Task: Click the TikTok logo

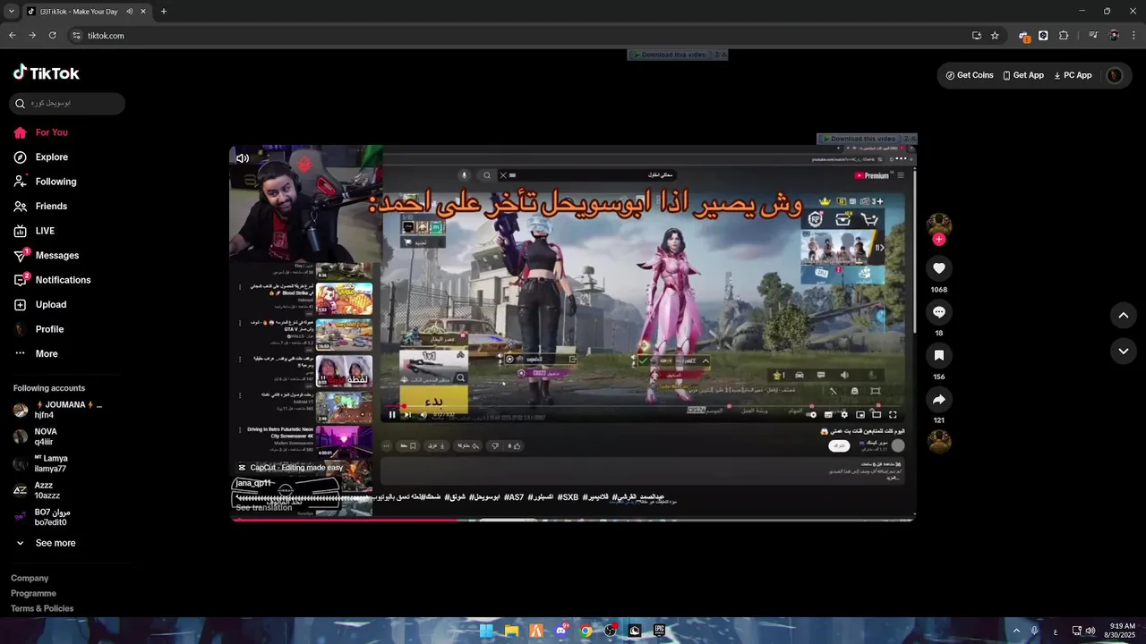Action: (x=47, y=73)
